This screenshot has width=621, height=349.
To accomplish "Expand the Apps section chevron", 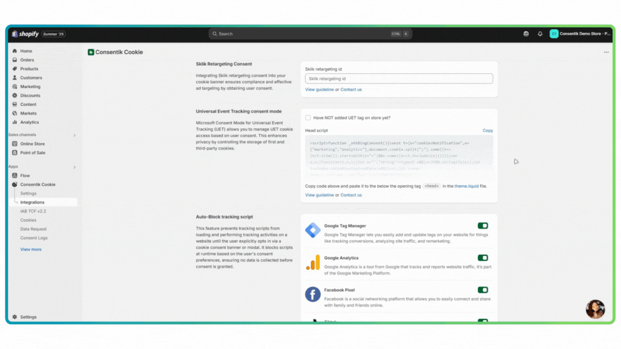I will (x=74, y=167).
